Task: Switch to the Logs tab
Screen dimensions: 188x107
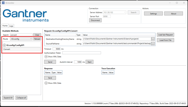Action: [x=11, y=26]
